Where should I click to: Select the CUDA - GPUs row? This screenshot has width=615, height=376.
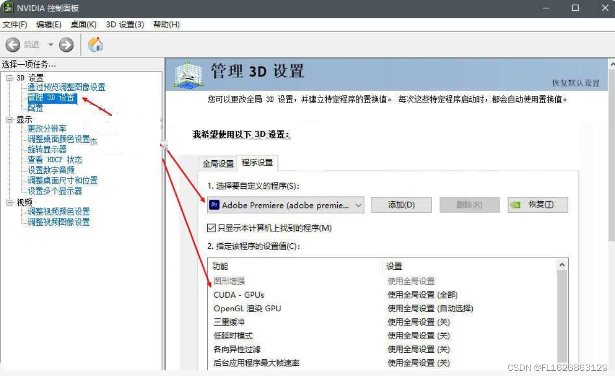click(x=382, y=295)
